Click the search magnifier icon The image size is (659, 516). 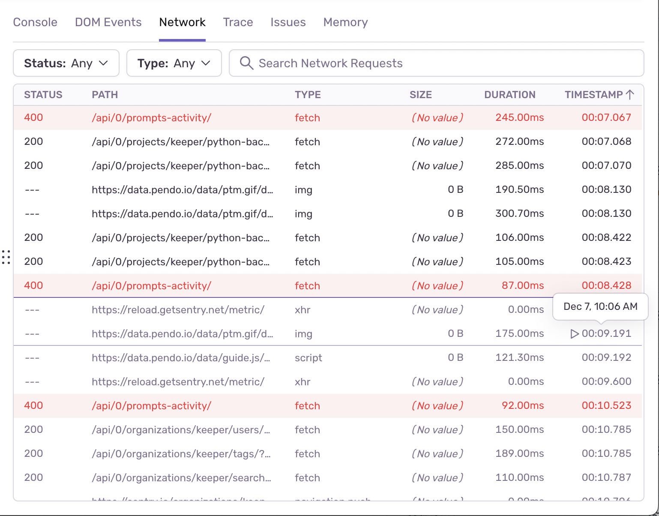click(246, 63)
